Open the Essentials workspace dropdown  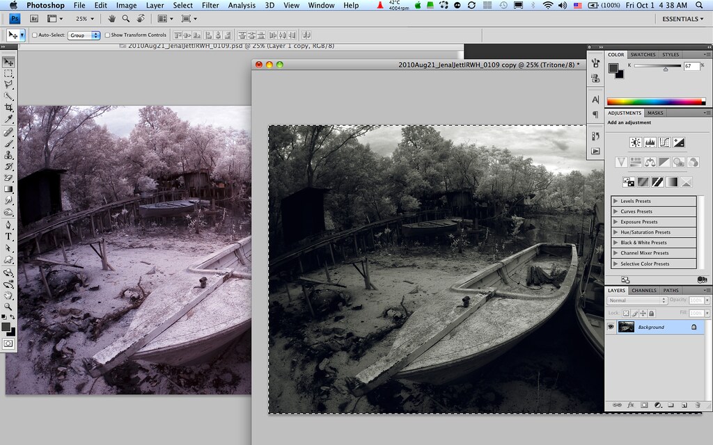point(682,19)
